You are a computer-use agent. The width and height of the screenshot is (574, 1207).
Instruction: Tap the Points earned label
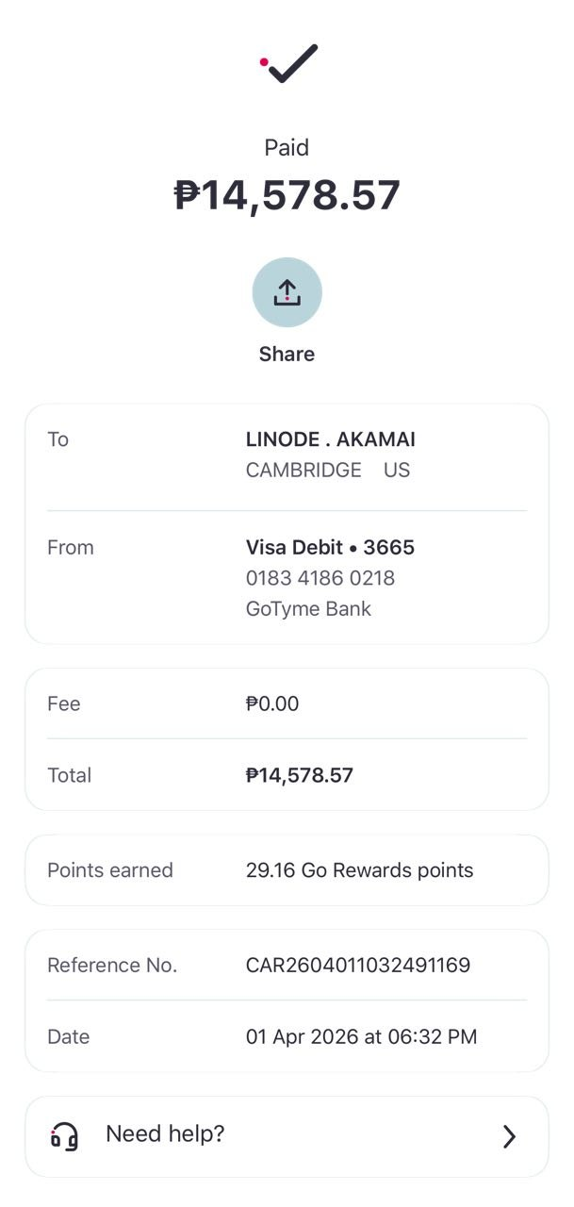(110, 870)
